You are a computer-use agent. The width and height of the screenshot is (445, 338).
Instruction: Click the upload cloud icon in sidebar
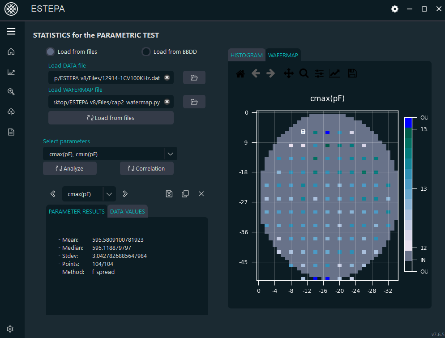click(11, 112)
